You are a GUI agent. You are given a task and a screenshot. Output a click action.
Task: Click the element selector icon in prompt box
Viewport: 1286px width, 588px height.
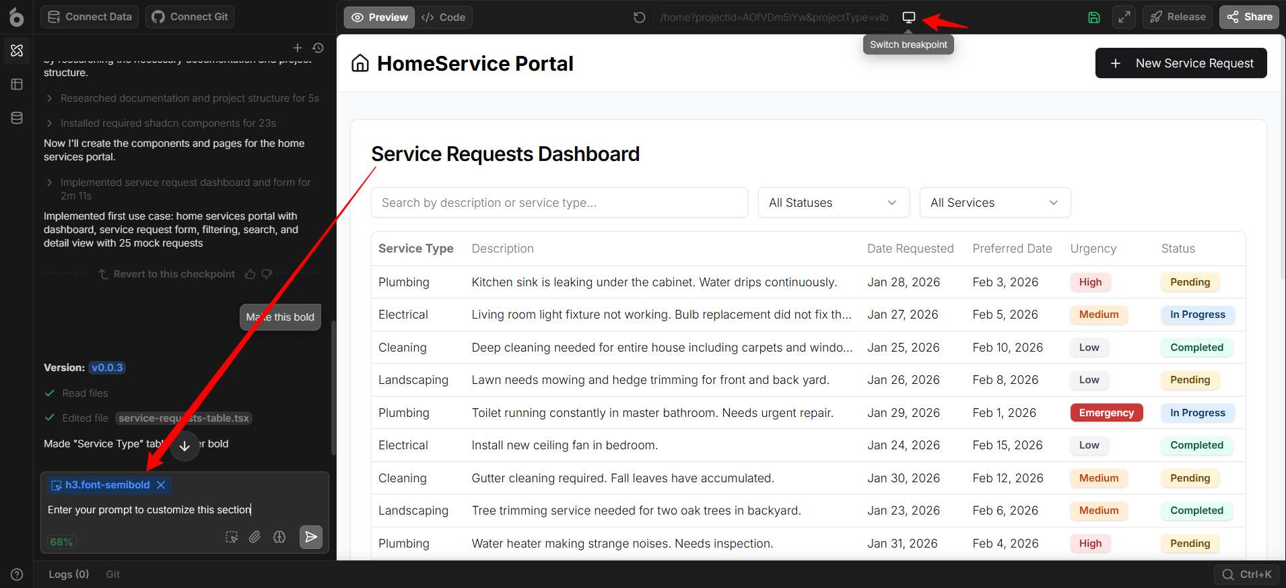coord(232,537)
